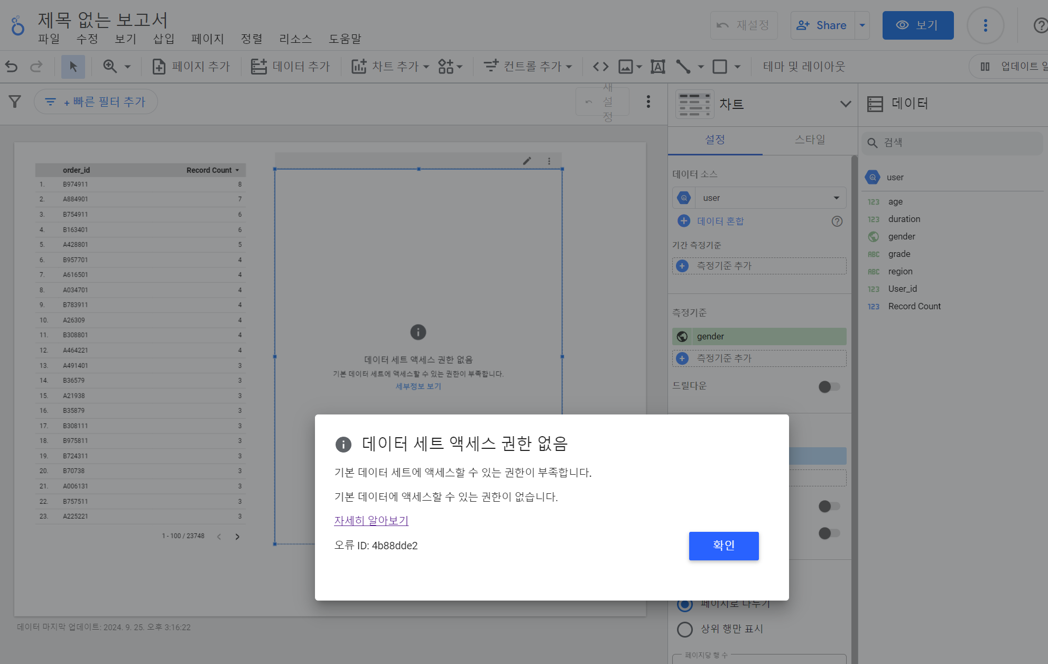Open the 수정 menu
1048x664 pixels.
87,39
